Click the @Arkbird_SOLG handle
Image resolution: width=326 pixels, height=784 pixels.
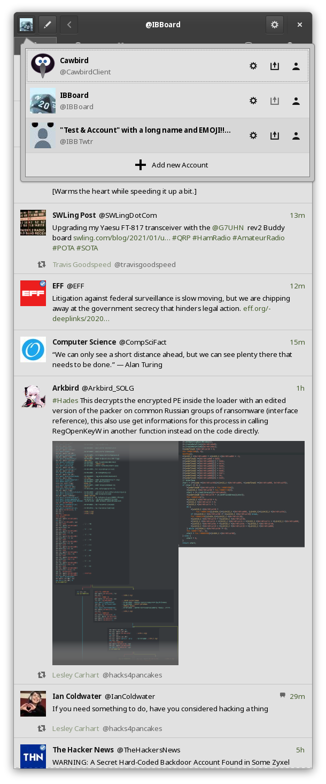click(108, 388)
